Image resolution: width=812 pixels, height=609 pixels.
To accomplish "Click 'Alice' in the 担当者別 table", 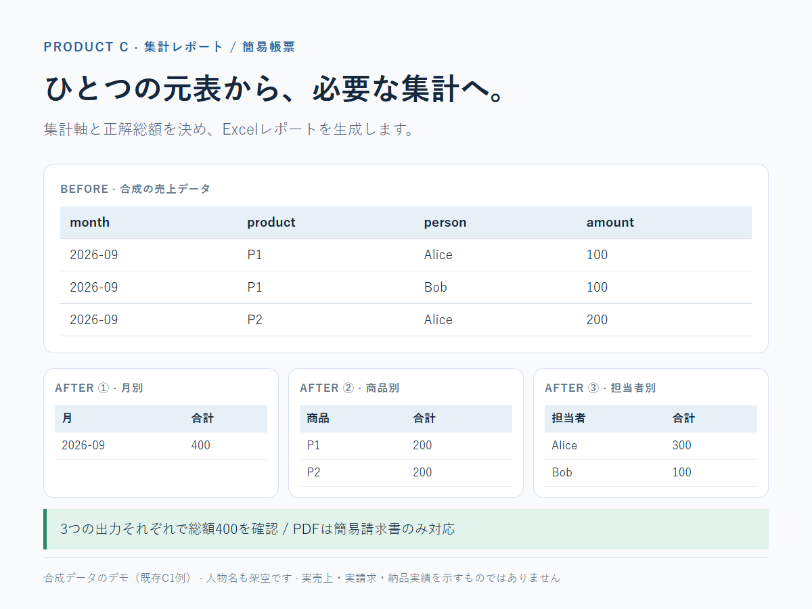I will point(564,445).
